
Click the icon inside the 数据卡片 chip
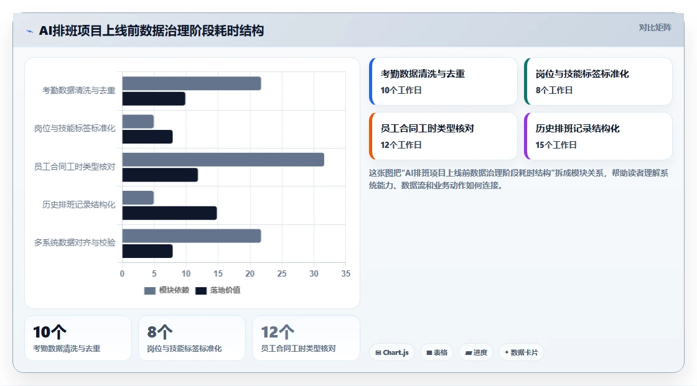(507, 352)
